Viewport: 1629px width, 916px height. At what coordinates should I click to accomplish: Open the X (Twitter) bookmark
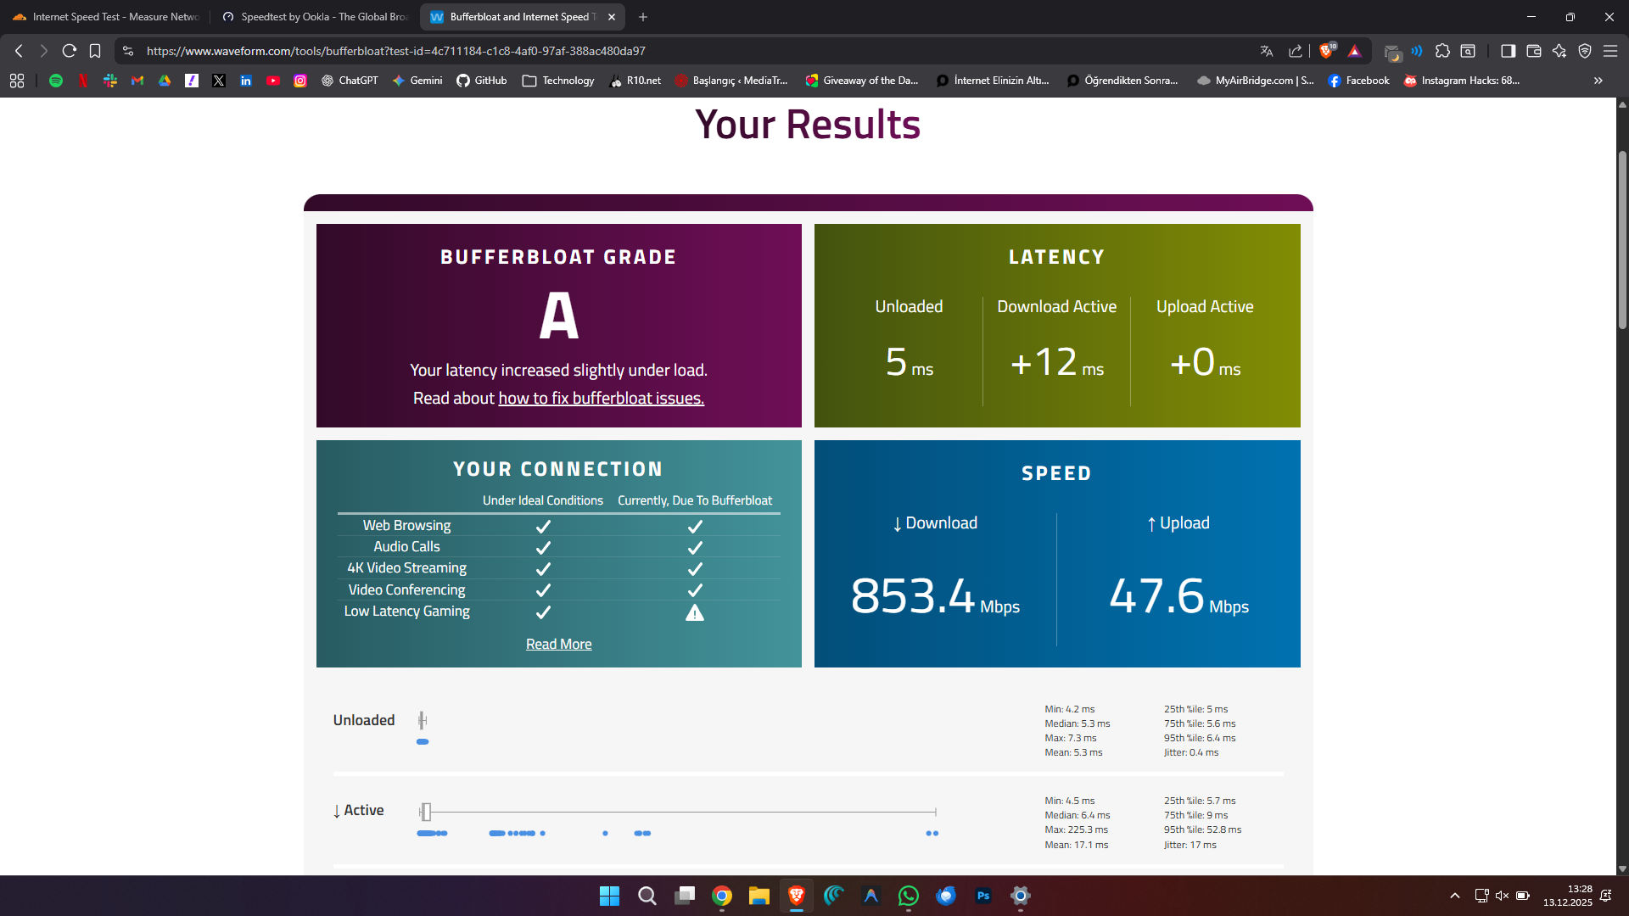[219, 81]
